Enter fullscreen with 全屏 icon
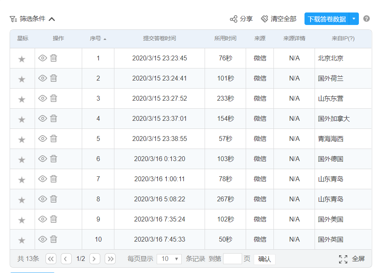Image resolution: width=377 pixels, height=273 pixels. click(343, 259)
